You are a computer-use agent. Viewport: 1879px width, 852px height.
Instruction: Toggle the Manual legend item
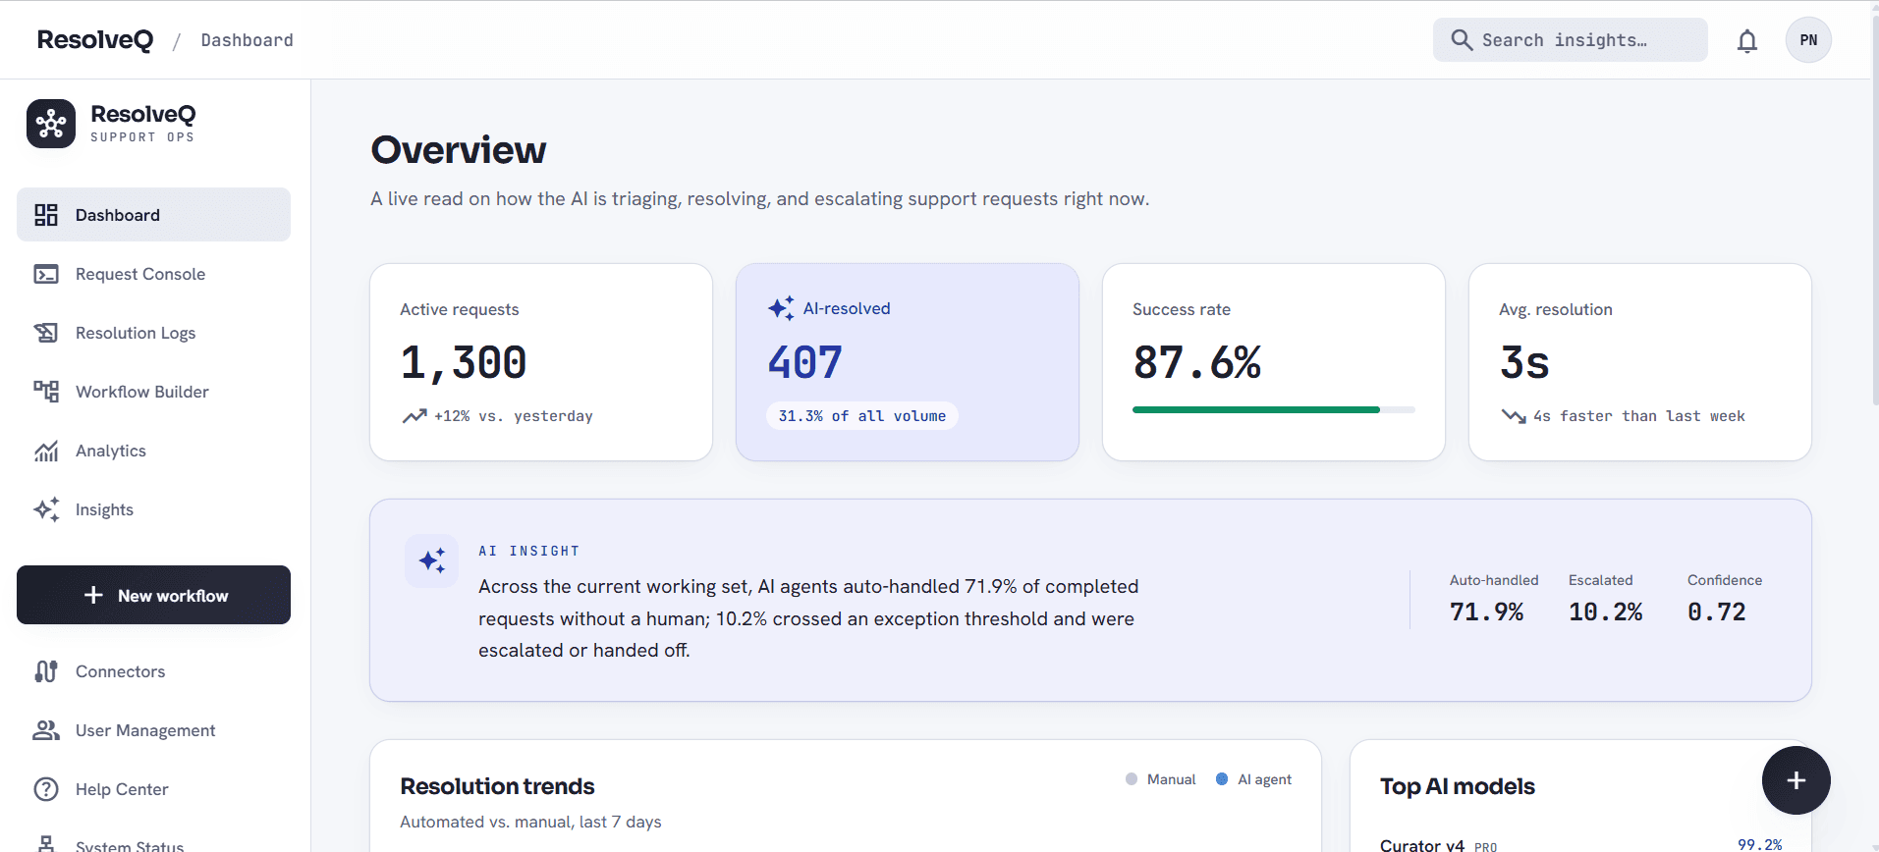click(1160, 779)
